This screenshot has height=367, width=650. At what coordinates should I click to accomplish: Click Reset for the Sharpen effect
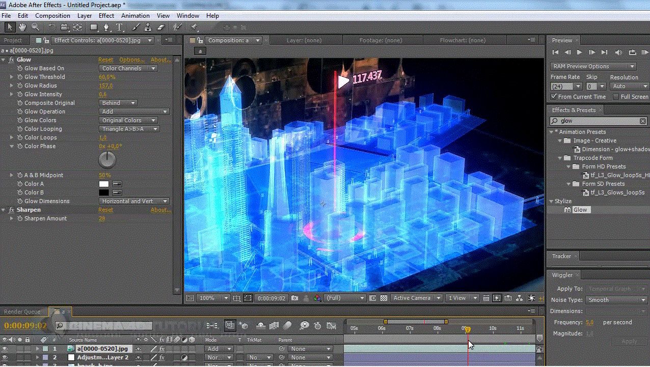pyautogui.click(x=106, y=210)
